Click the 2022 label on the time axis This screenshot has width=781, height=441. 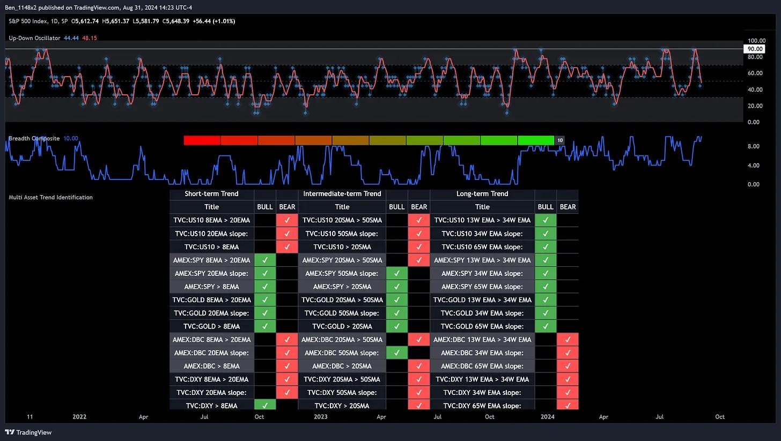pyautogui.click(x=79, y=416)
